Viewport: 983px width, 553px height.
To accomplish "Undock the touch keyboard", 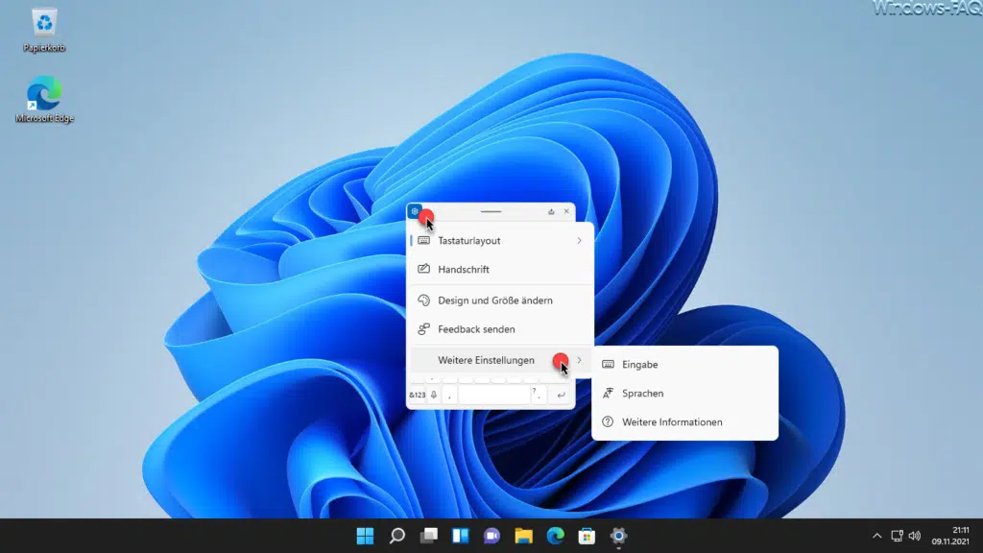I will pos(551,211).
